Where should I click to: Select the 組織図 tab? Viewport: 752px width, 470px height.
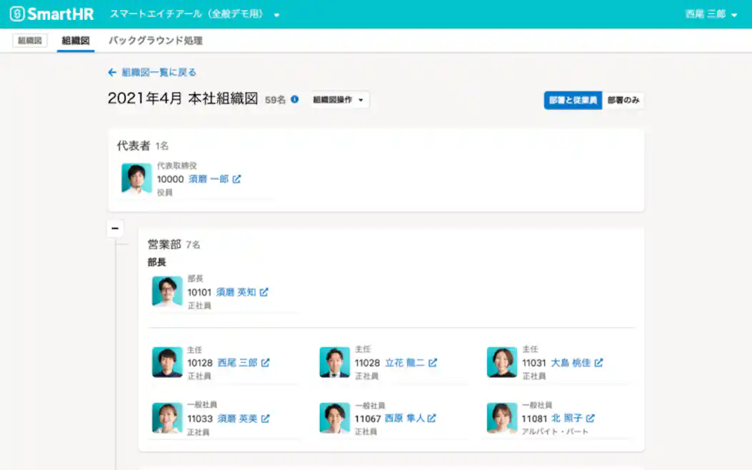click(76, 41)
